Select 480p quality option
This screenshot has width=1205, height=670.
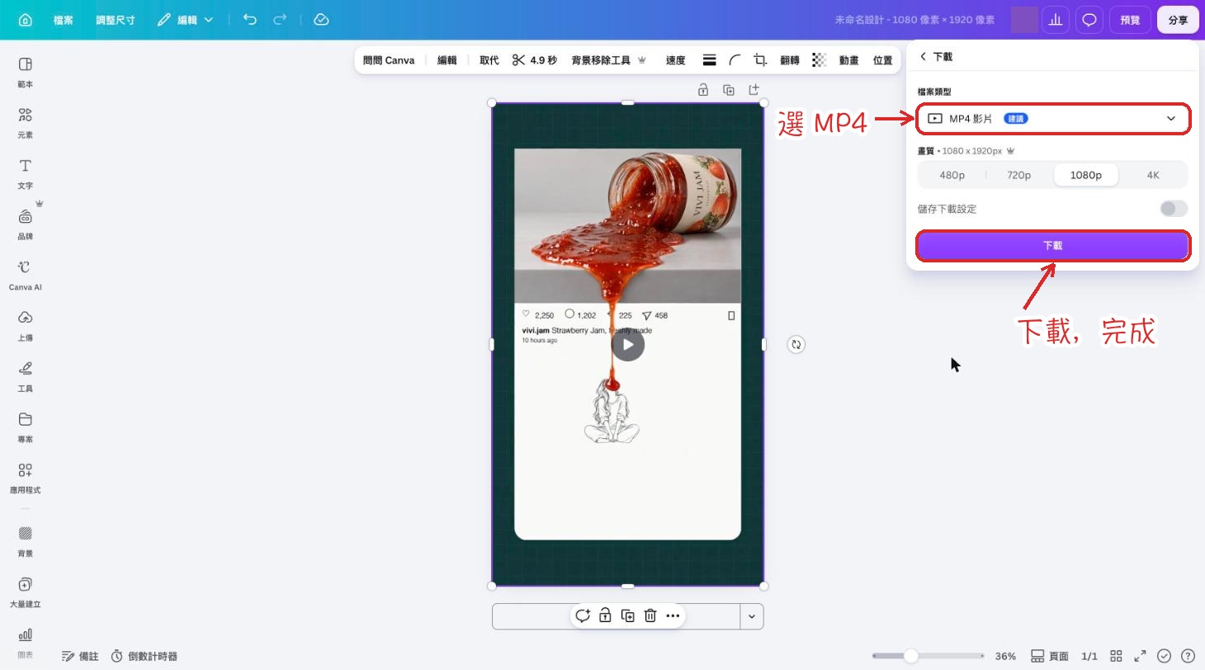click(952, 175)
